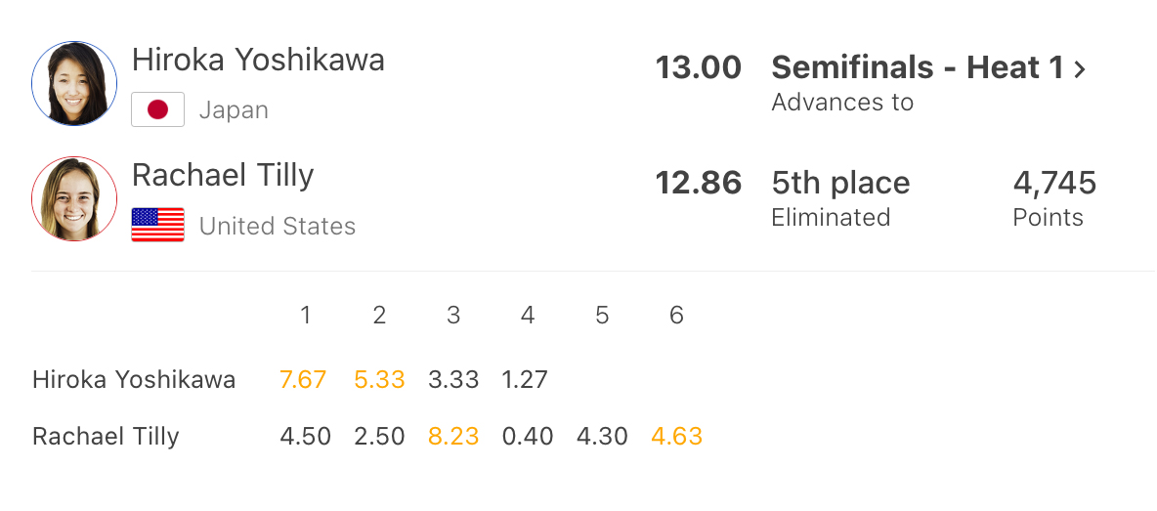The width and height of the screenshot is (1157, 511).
Task: Click Hiroka Yoshikawa's profile photo
Action: pyautogui.click(x=74, y=83)
